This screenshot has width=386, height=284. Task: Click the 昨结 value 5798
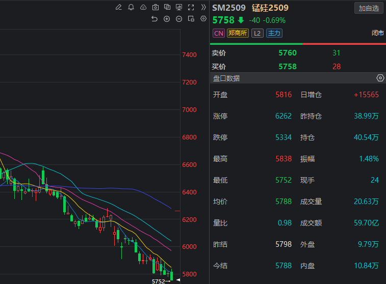(x=284, y=244)
